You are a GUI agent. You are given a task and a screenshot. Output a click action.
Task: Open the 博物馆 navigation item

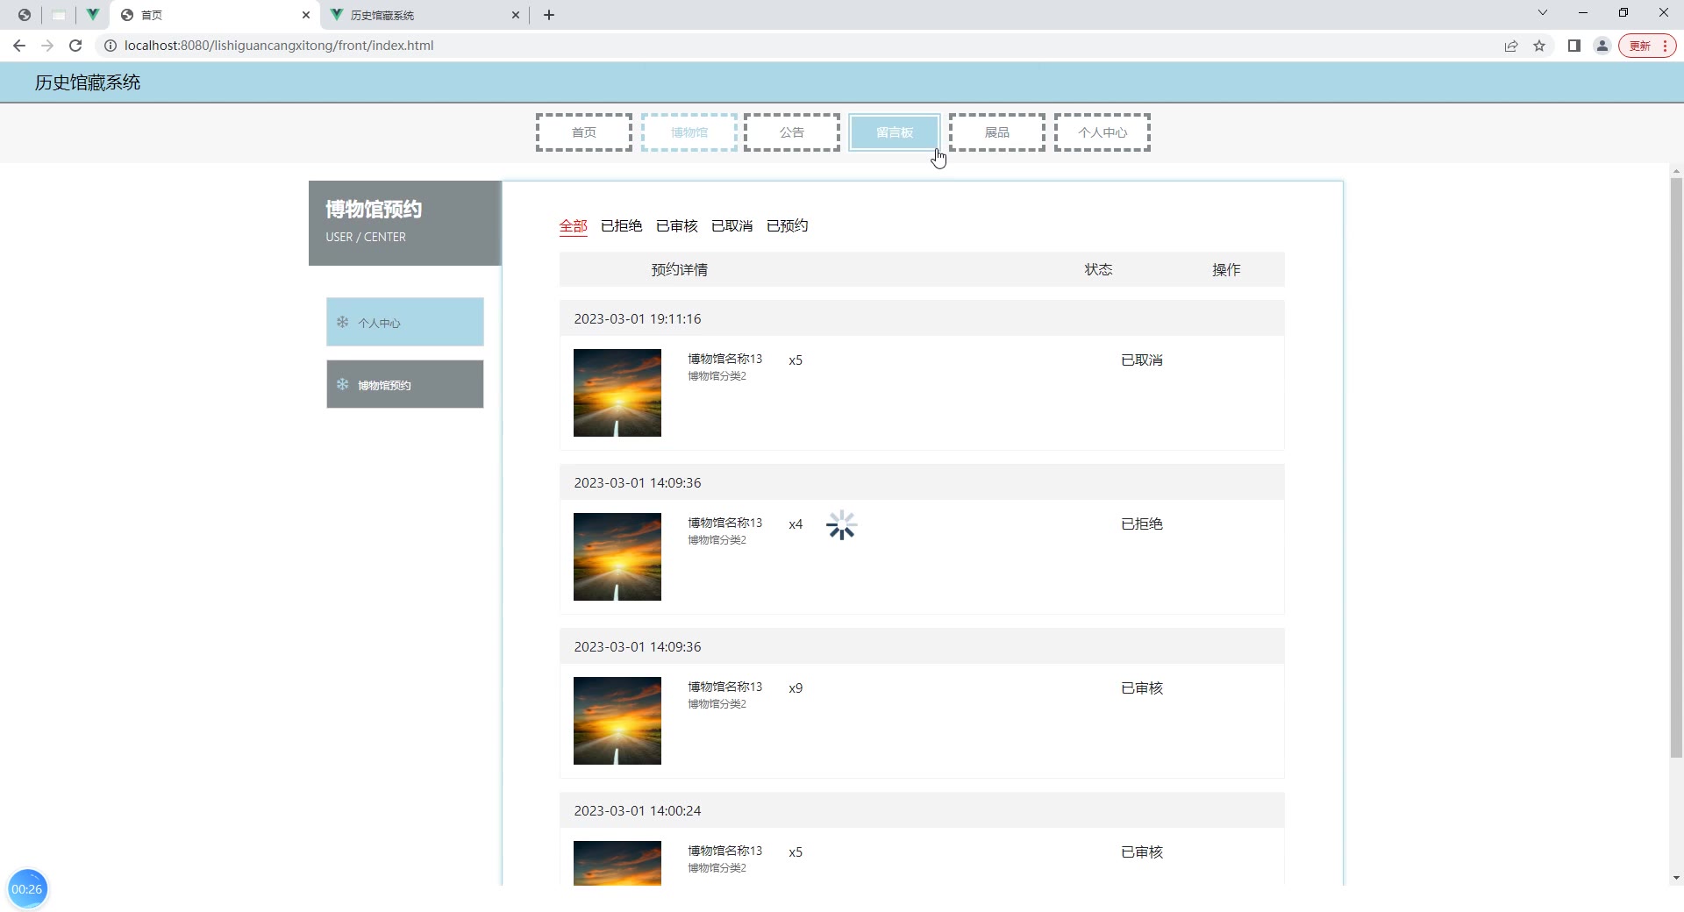coord(689,132)
